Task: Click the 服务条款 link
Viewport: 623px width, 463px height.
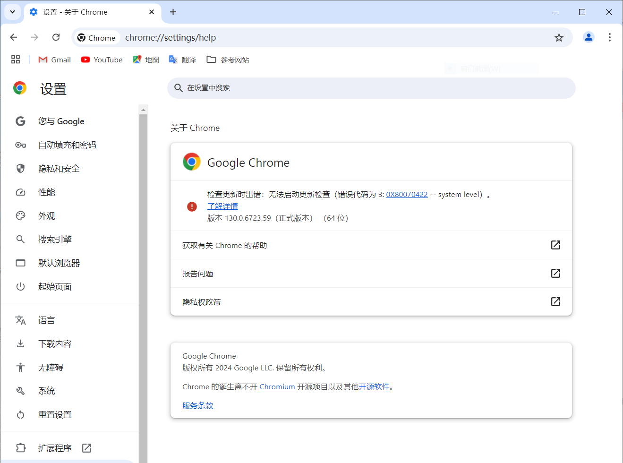Action: 197,406
